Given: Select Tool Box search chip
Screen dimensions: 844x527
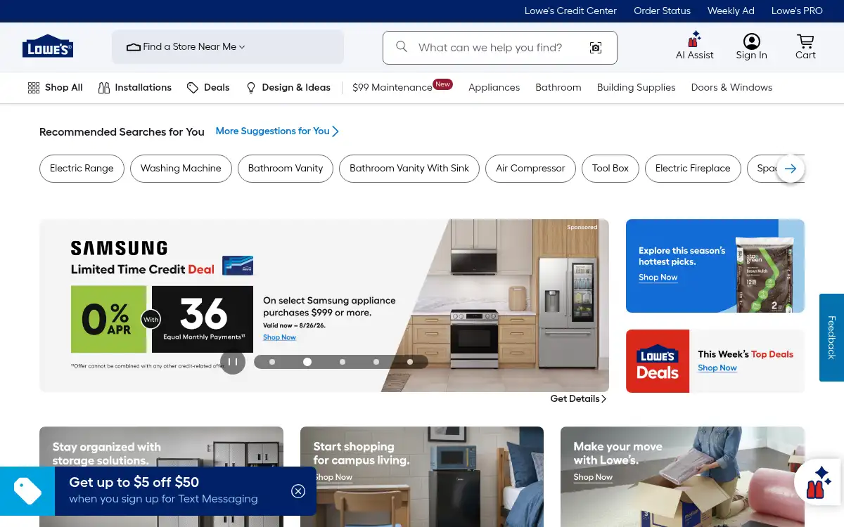Looking at the screenshot, I should 610,169.
